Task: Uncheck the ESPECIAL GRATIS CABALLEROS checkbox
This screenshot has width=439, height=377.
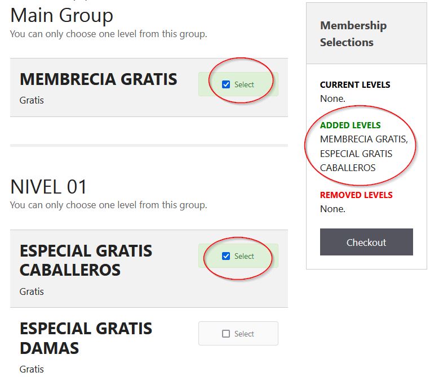Action: (x=226, y=256)
